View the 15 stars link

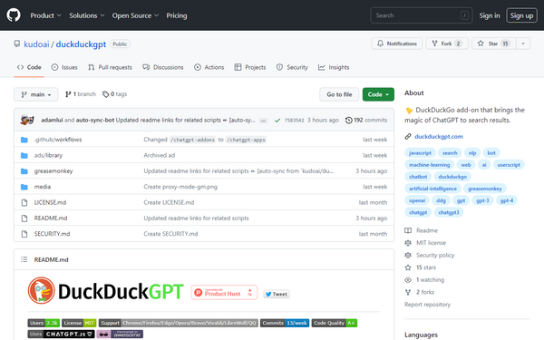(420, 267)
